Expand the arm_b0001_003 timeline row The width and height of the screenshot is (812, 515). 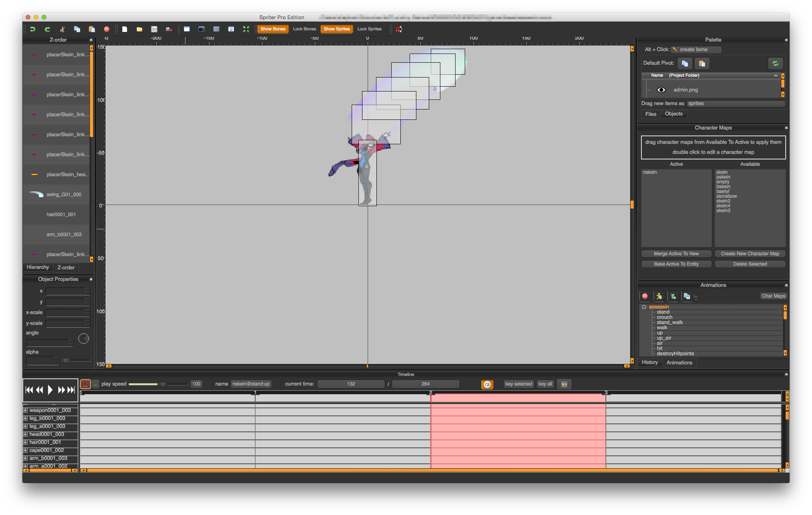pyautogui.click(x=25, y=458)
